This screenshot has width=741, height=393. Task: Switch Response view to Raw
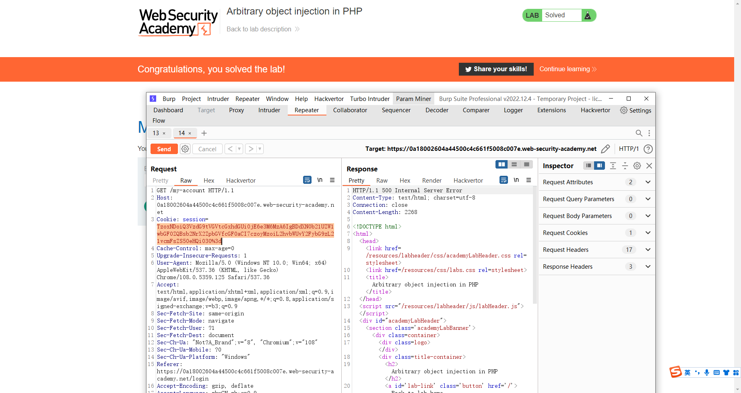coord(382,181)
